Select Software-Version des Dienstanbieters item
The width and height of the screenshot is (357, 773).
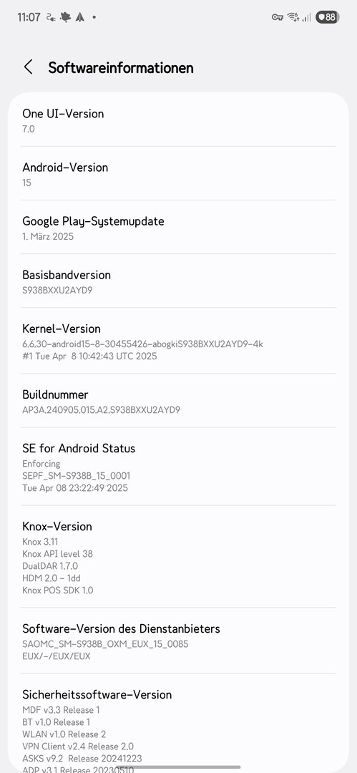[179, 641]
